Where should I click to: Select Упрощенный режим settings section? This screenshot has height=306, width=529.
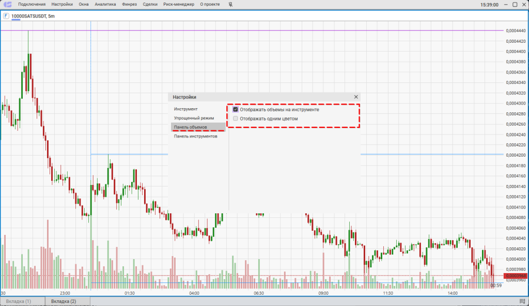pos(198,118)
